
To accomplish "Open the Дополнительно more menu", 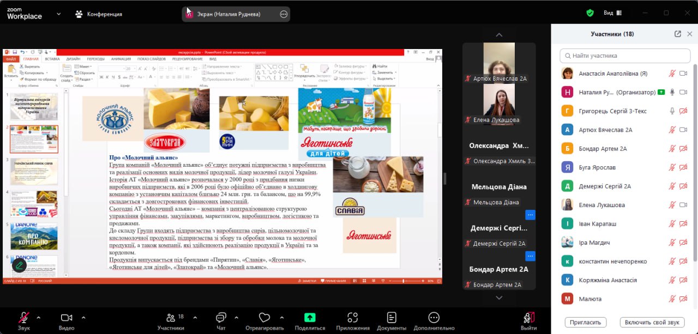I will pos(434,321).
